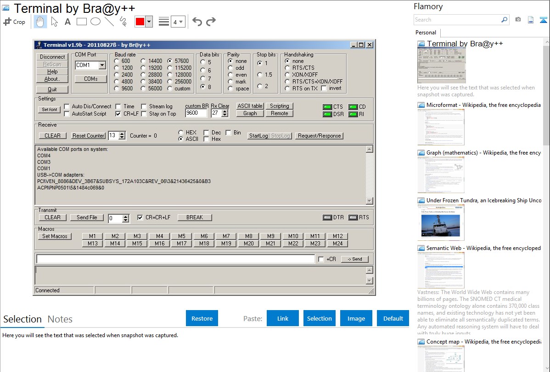Select the freehand curve tool
550x372 pixels.
[123, 22]
